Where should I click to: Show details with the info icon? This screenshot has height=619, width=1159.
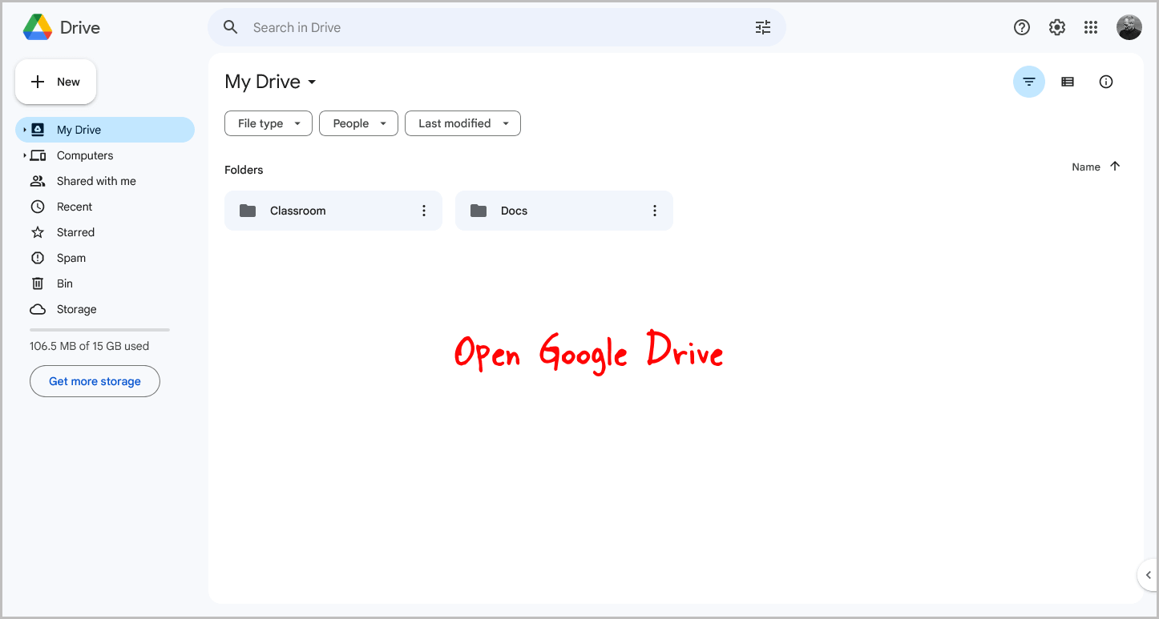click(1106, 82)
